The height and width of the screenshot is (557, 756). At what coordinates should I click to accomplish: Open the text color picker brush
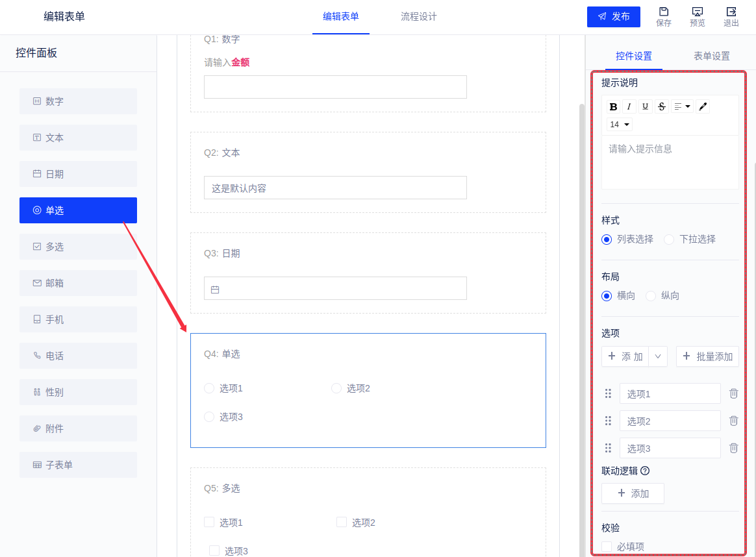click(703, 106)
